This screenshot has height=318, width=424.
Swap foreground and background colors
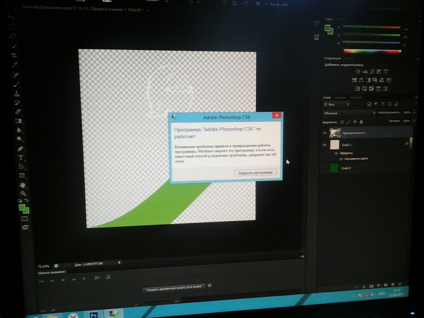(x=26, y=200)
